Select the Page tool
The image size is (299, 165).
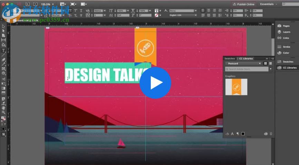point(3,36)
